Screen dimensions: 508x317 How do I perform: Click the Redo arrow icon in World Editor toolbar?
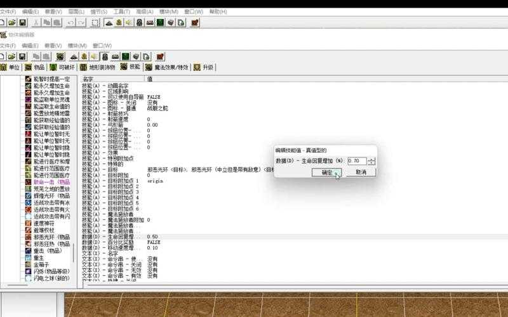pyautogui.click(x=81, y=23)
